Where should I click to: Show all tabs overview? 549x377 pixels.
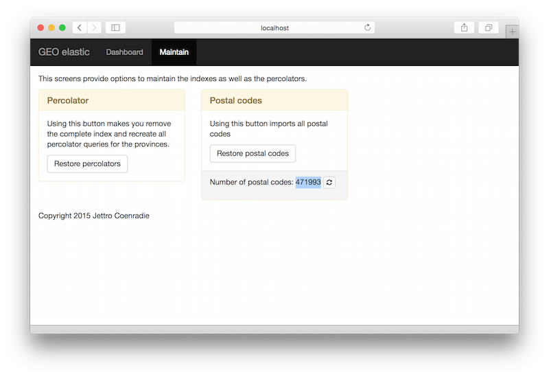tap(488, 27)
